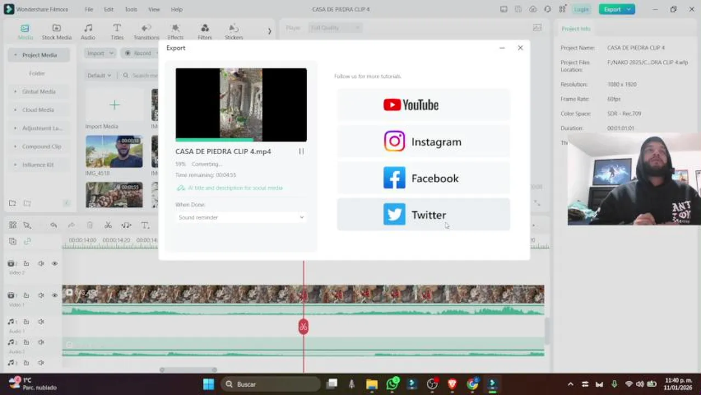Open the When Done Sound reminder dropdown

pyautogui.click(x=241, y=217)
